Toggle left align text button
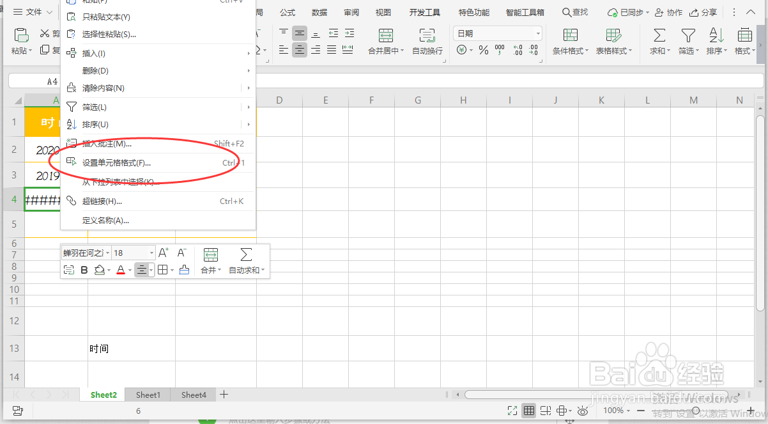This screenshot has width=768, height=424. click(284, 49)
